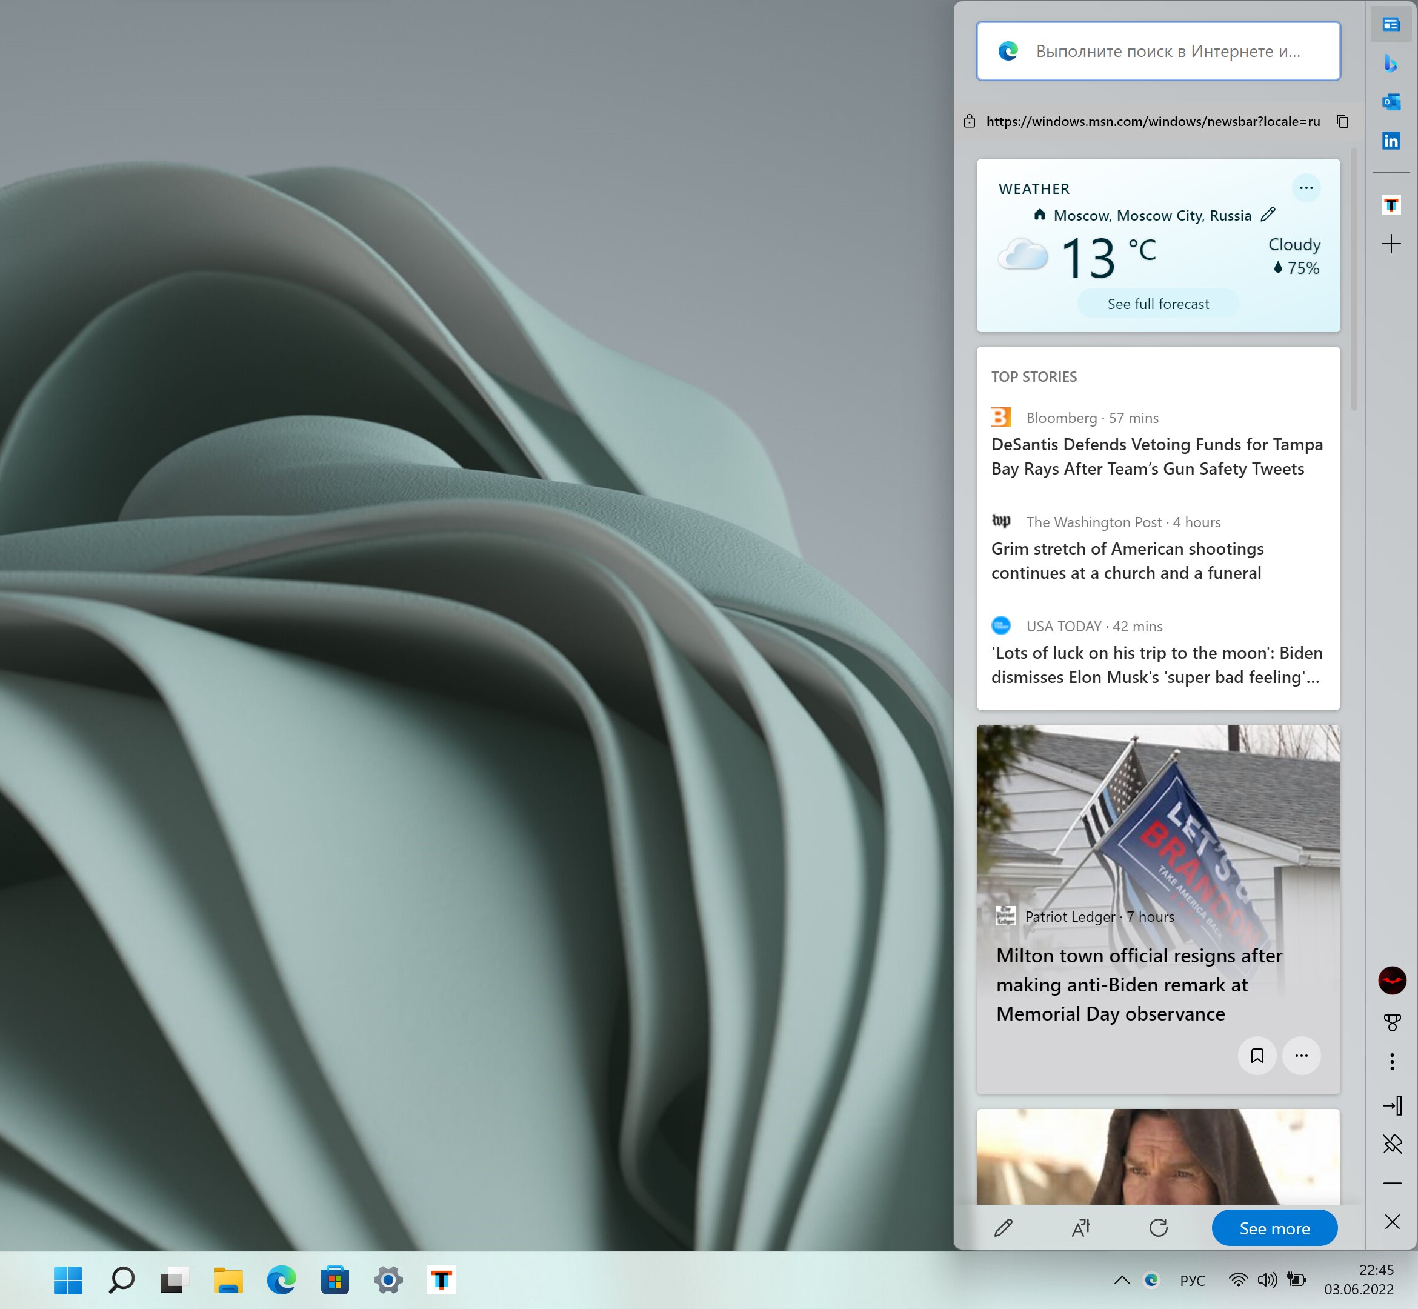Open the sidebar three-dot settings menu
Screen dimensions: 1418x1309
click(x=1392, y=1062)
